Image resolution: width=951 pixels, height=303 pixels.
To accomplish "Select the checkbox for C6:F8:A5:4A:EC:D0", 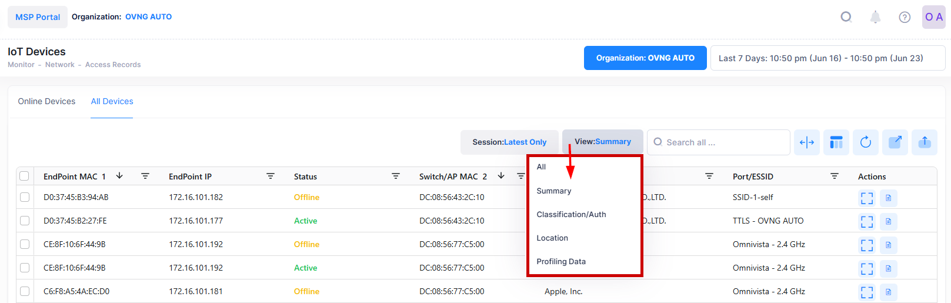I will pyautogui.click(x=25, y=291).
